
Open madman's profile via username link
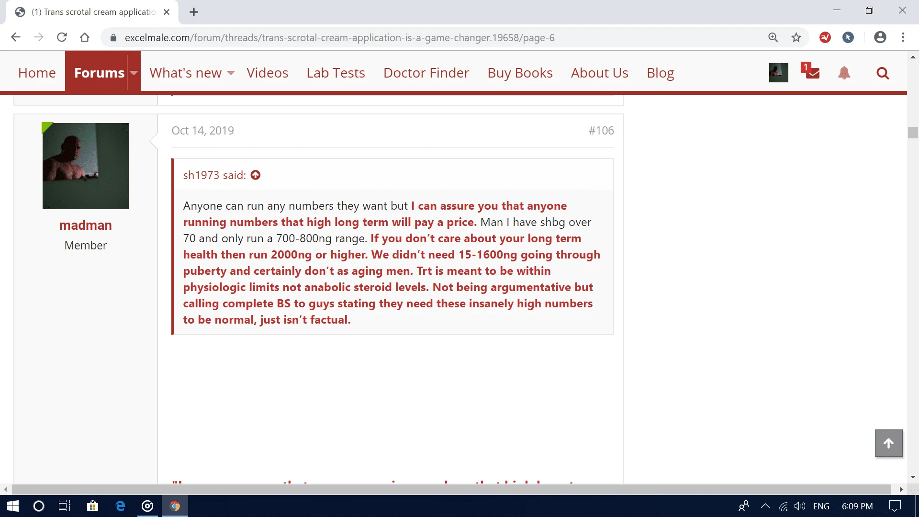(85, 225)
